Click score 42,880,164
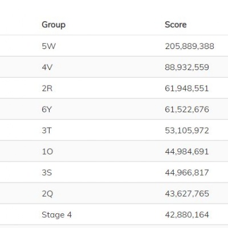Viewport: 228px width, 228px height. pos(187,215)
